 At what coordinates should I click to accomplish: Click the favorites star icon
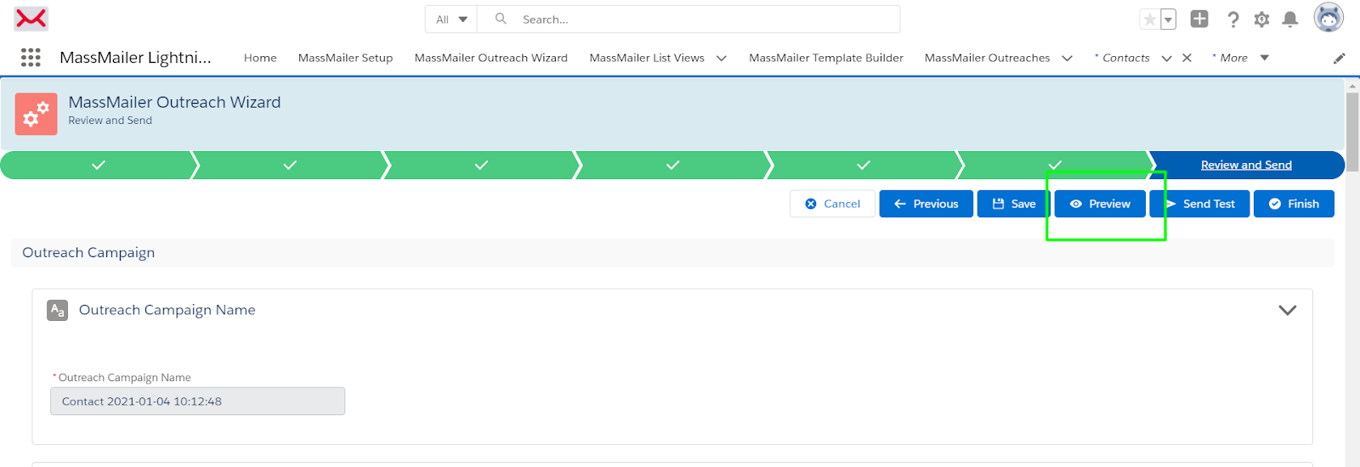[x=1149, y=19]
